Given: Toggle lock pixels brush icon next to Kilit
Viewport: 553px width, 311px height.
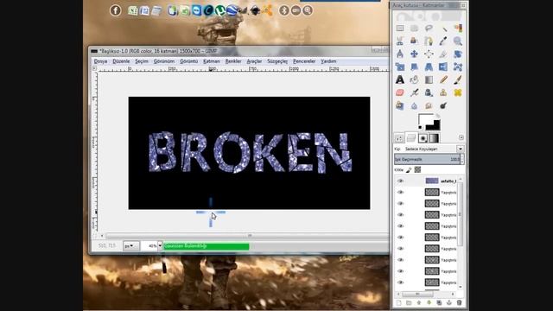Looking at the screenshot, I should pos(409,170).
